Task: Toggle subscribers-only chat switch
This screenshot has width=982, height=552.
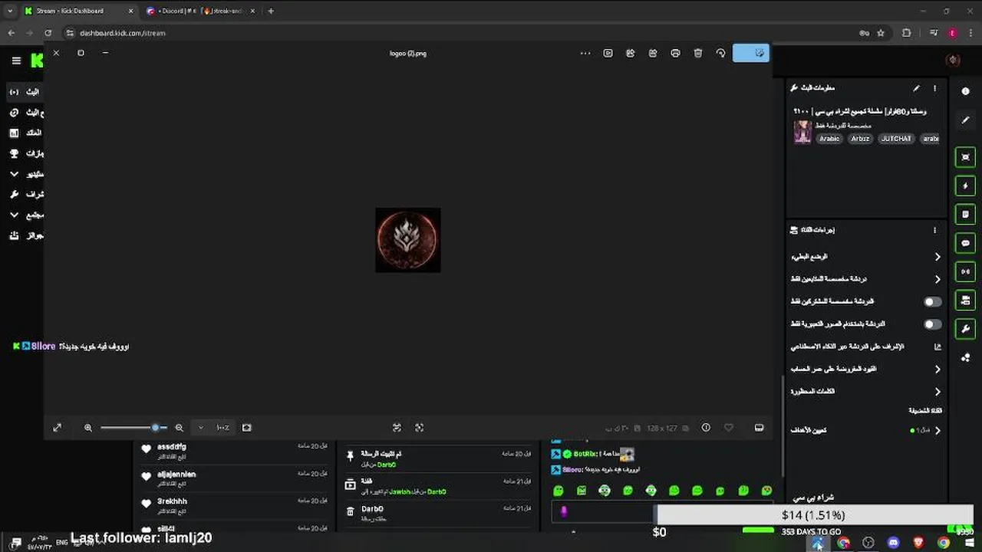Action: pyautogui.click(x=932, y=302)
